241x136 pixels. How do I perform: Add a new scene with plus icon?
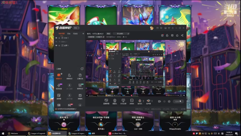point(83,34)
